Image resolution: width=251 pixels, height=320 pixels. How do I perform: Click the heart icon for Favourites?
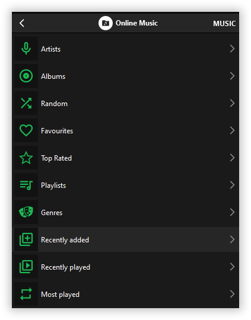click(26, 130)
